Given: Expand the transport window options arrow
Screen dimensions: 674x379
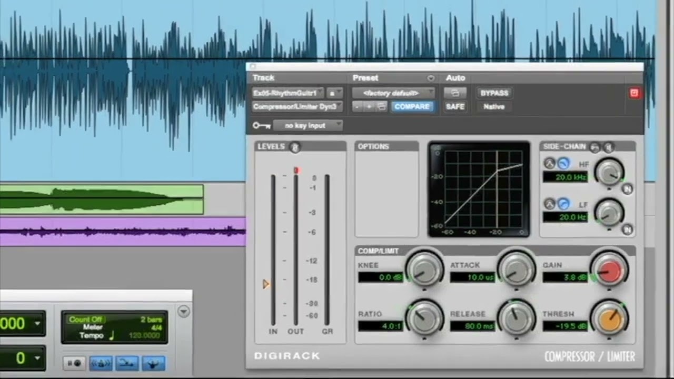Looking at the screenshot, I should (183, 312).
